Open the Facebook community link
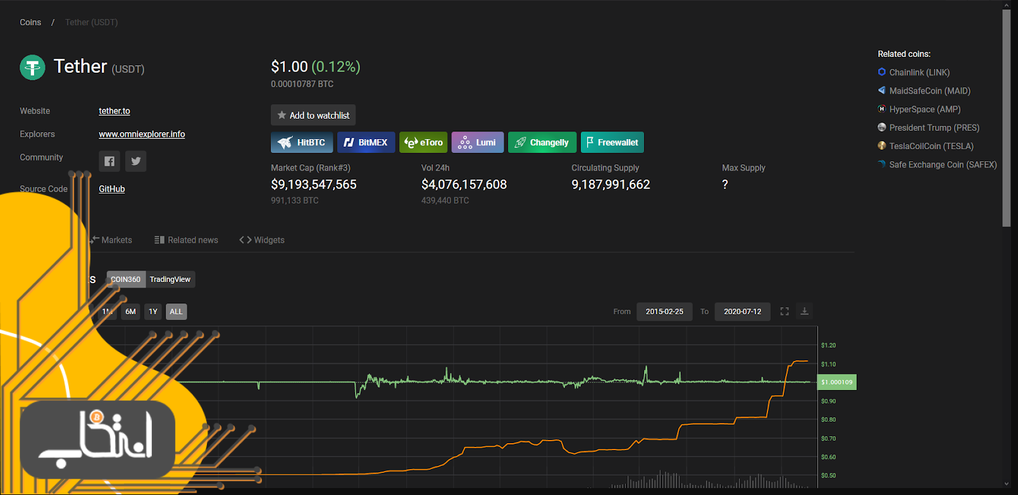The height and width of the screenshot is (495, 1018). [x=109, y=161]
